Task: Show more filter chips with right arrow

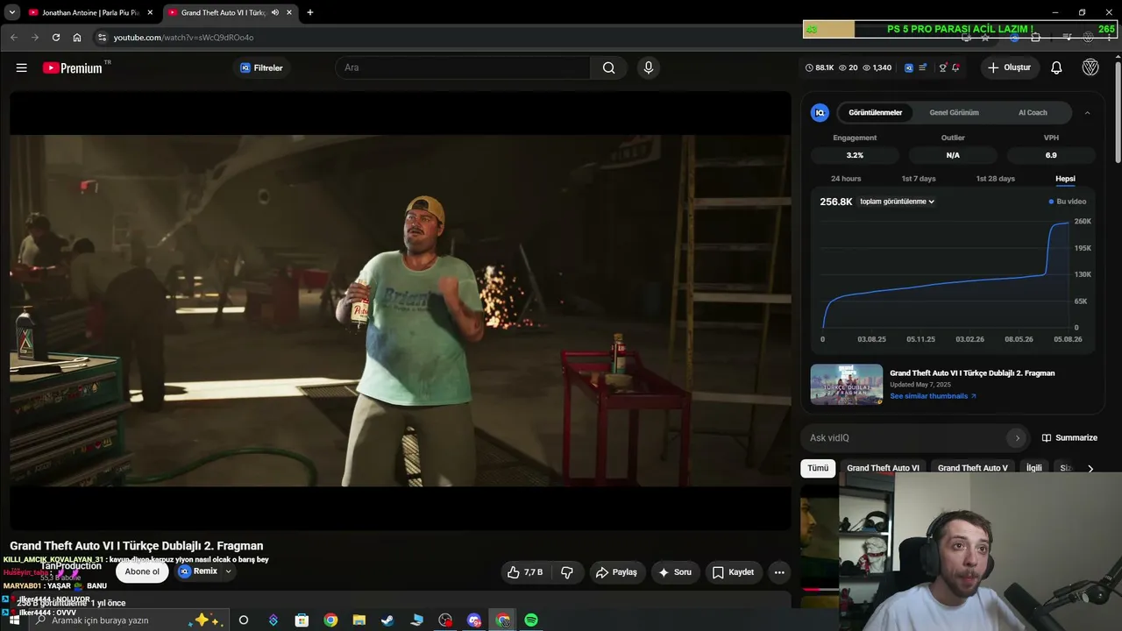Action: 1090,468
